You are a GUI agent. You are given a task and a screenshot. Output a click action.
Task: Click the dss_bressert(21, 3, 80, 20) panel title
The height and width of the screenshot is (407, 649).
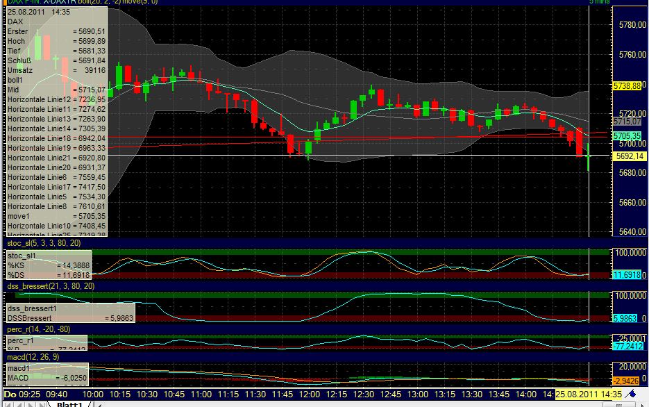click(50, 285)
